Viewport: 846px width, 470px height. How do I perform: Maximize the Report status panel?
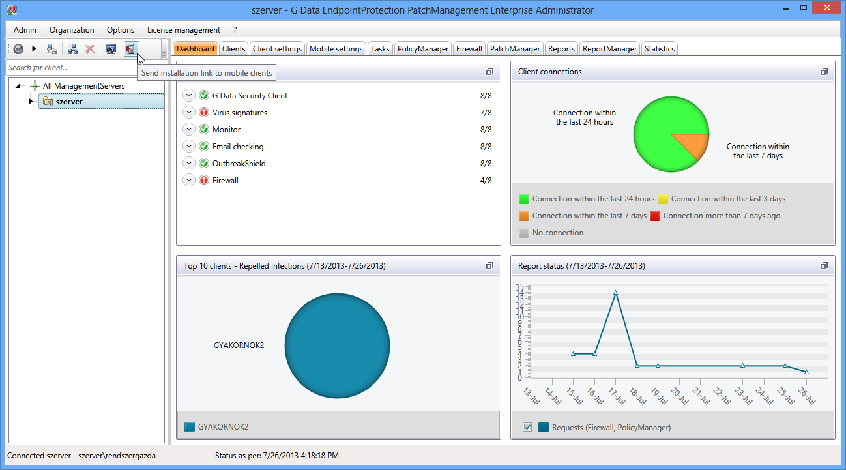[824, 266]
